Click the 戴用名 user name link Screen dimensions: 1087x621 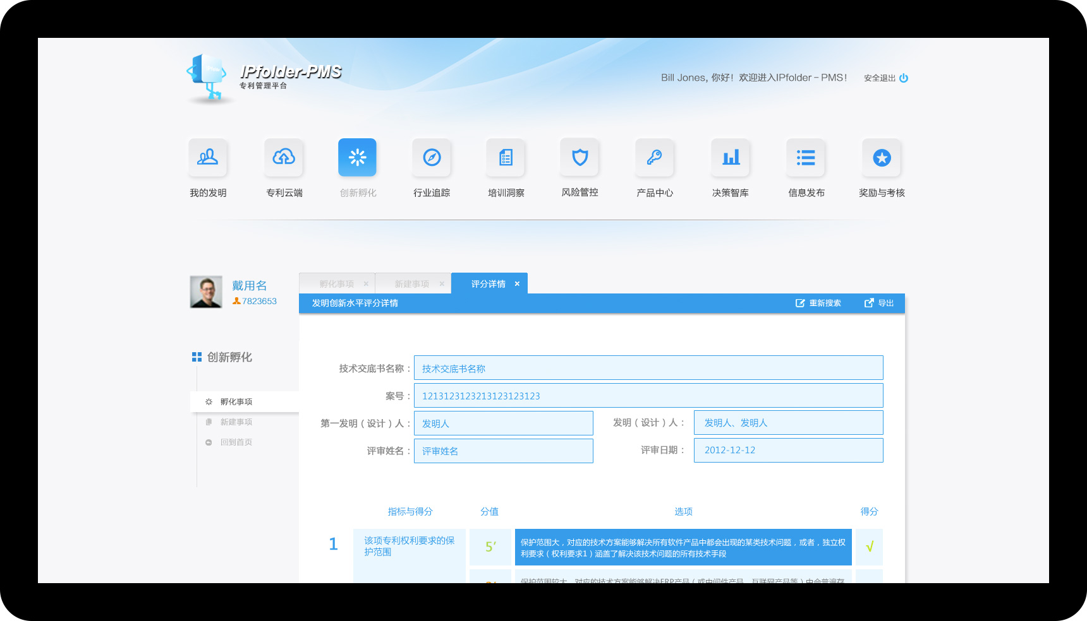pyautogui.click(x=249, y=285)
